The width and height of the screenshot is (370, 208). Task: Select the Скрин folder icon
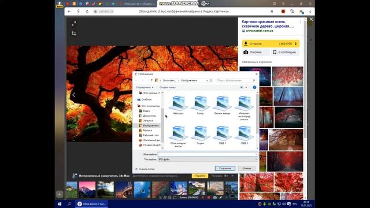(200, 135)
